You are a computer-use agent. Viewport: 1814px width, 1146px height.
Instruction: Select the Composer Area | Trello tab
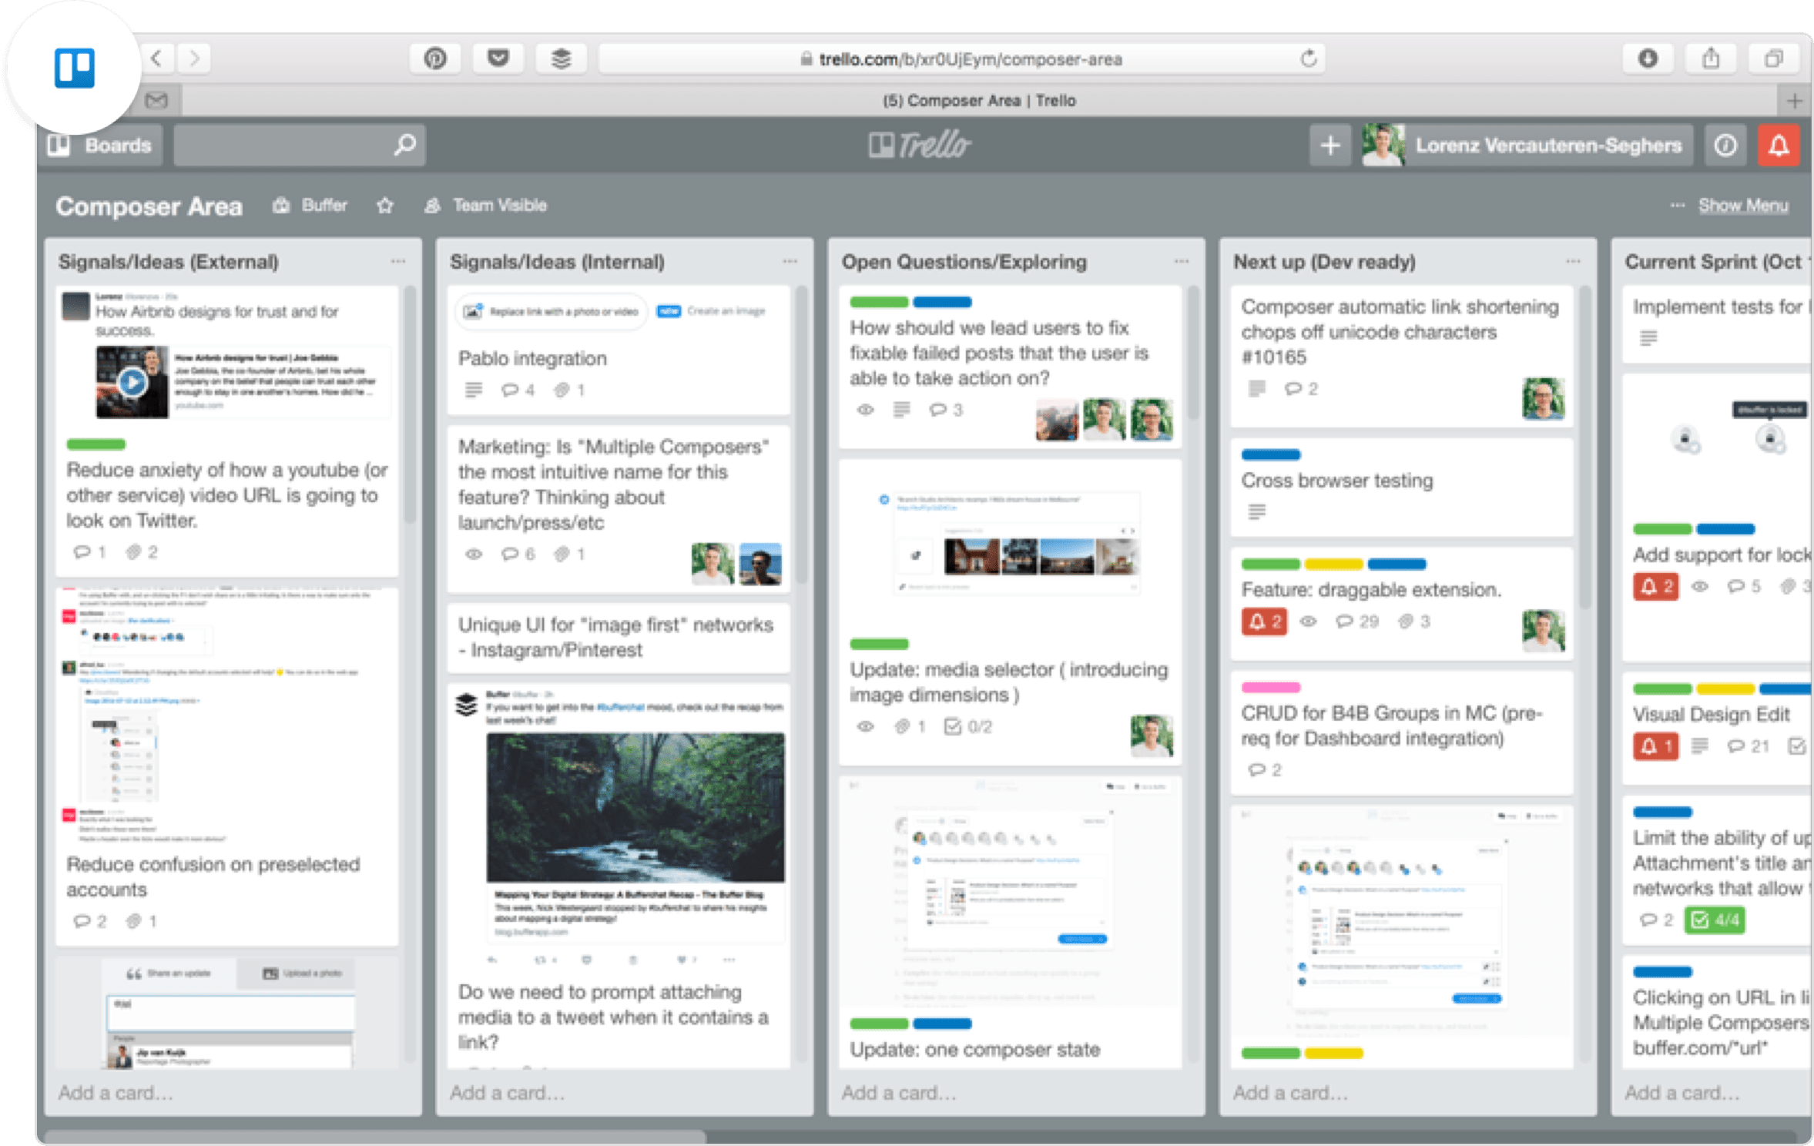click(x=978, y=101)
